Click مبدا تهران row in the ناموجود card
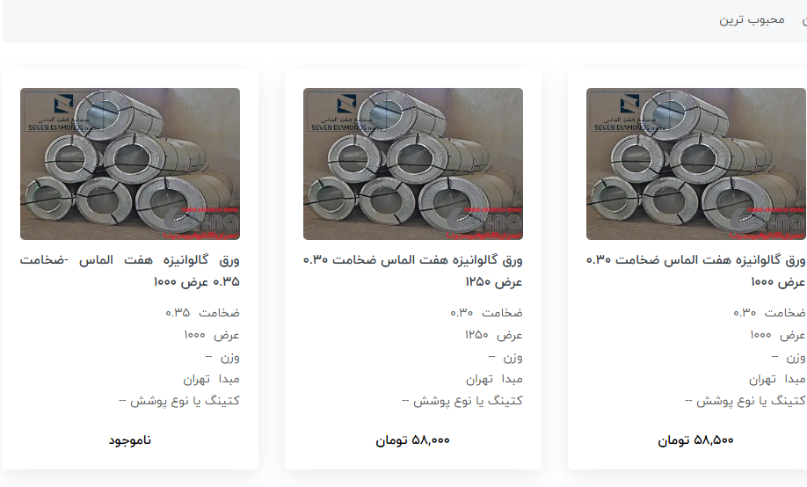807x487 pixels. [211, 380]
